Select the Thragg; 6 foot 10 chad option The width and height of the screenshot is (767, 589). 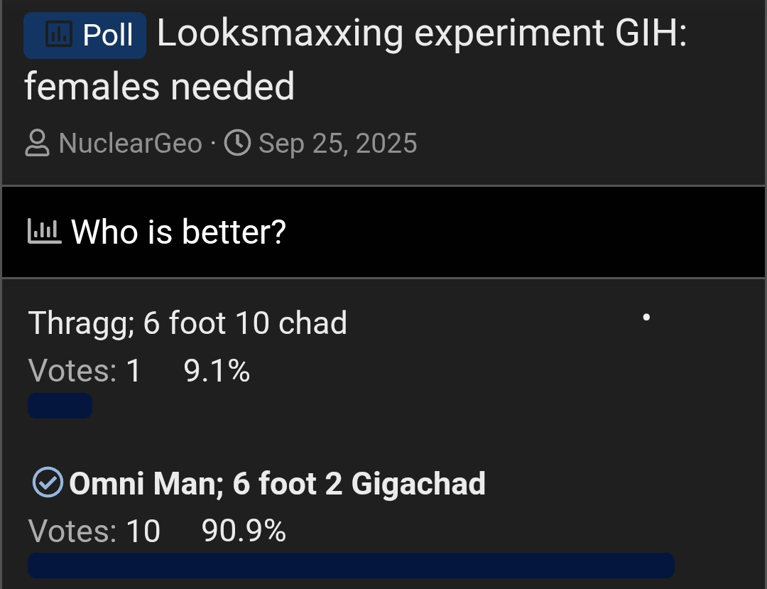(187, 323)
